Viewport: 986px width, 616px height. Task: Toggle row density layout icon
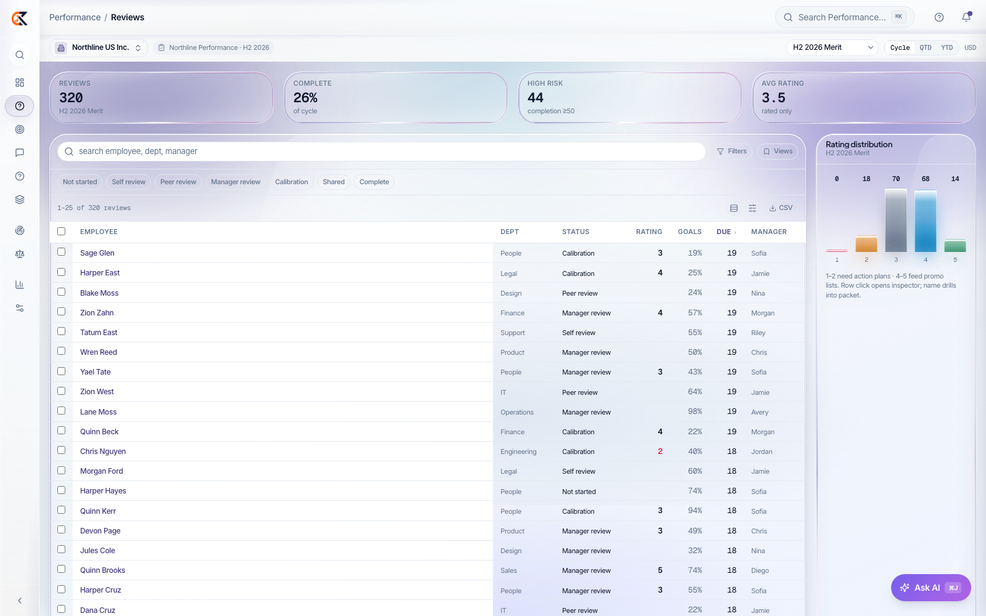click(734, 208)
